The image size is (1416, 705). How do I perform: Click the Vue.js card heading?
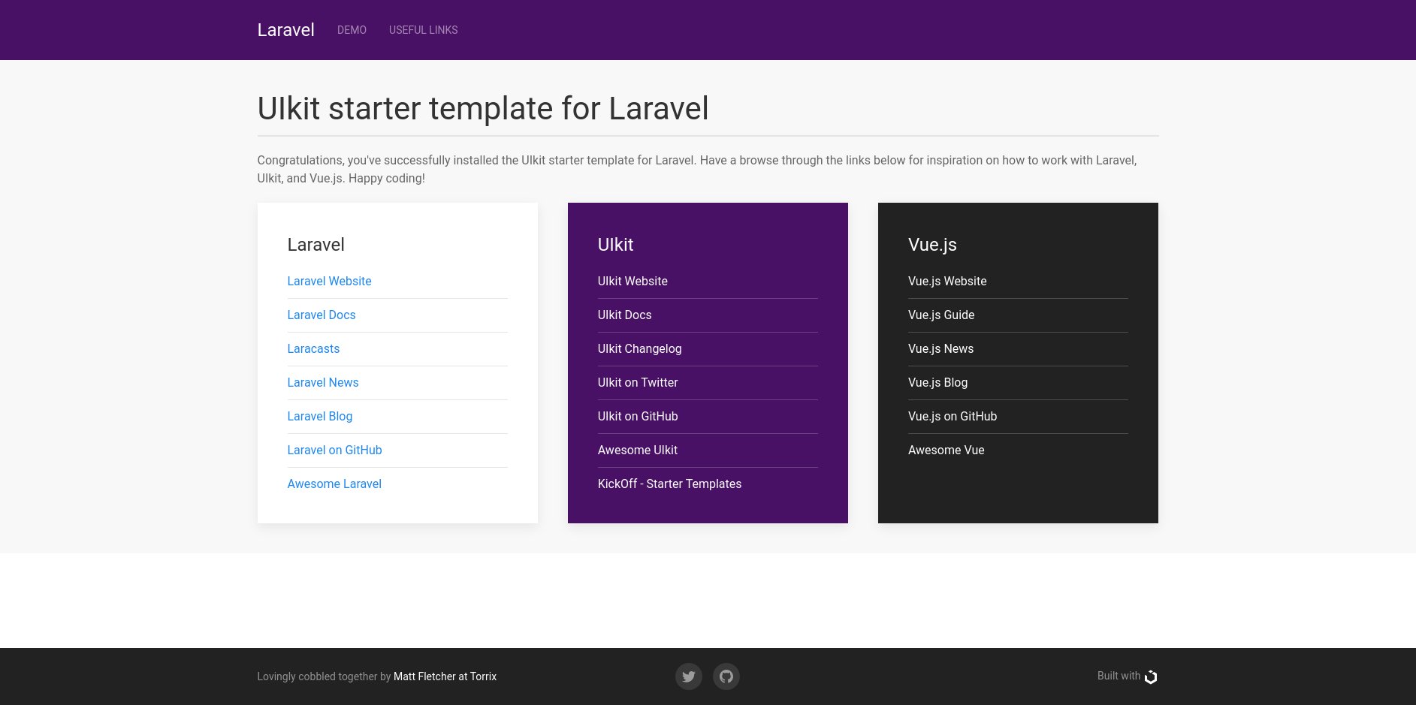click(932, 245)
